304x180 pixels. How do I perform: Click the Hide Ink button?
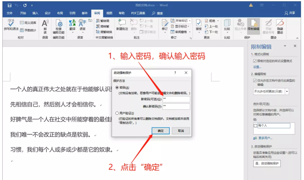280,27
